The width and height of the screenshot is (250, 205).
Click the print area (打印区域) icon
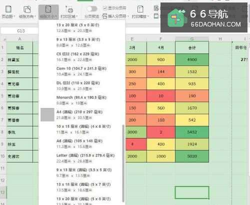(x=69, y=9)
